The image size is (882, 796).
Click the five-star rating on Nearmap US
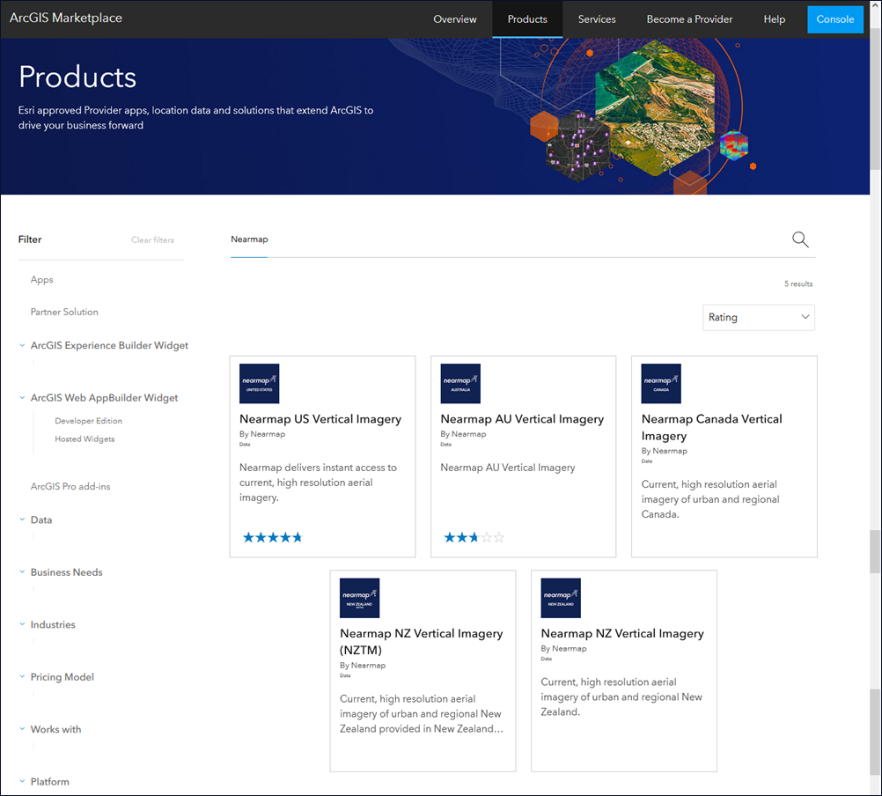[272, 537]
